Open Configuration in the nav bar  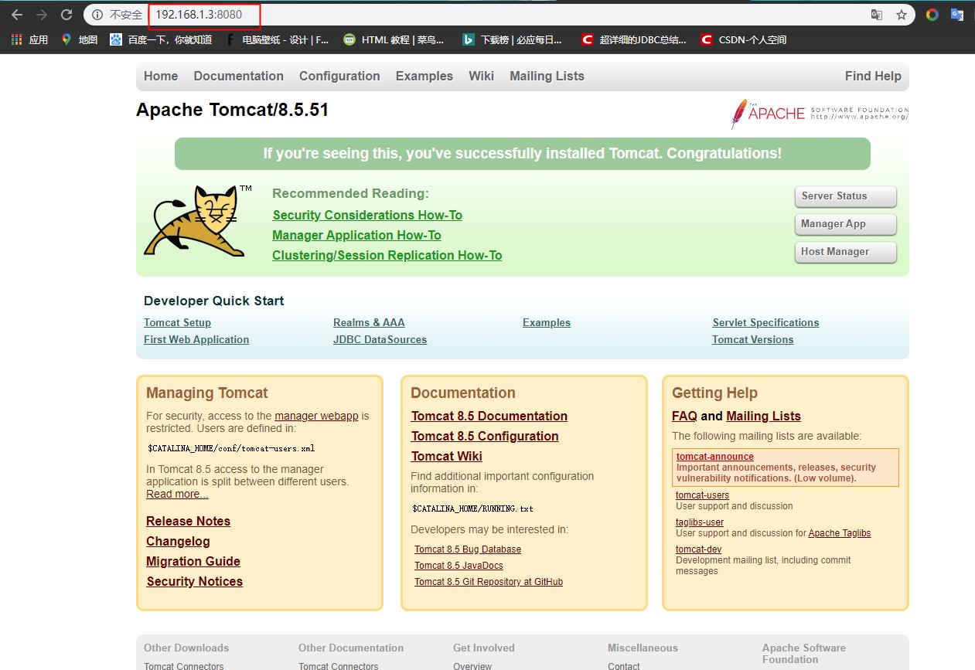[x=339, y=76]
